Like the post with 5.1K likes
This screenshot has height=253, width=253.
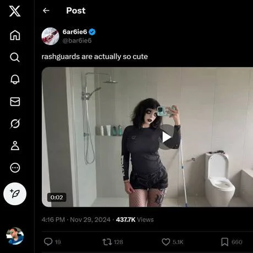point(172,242)
